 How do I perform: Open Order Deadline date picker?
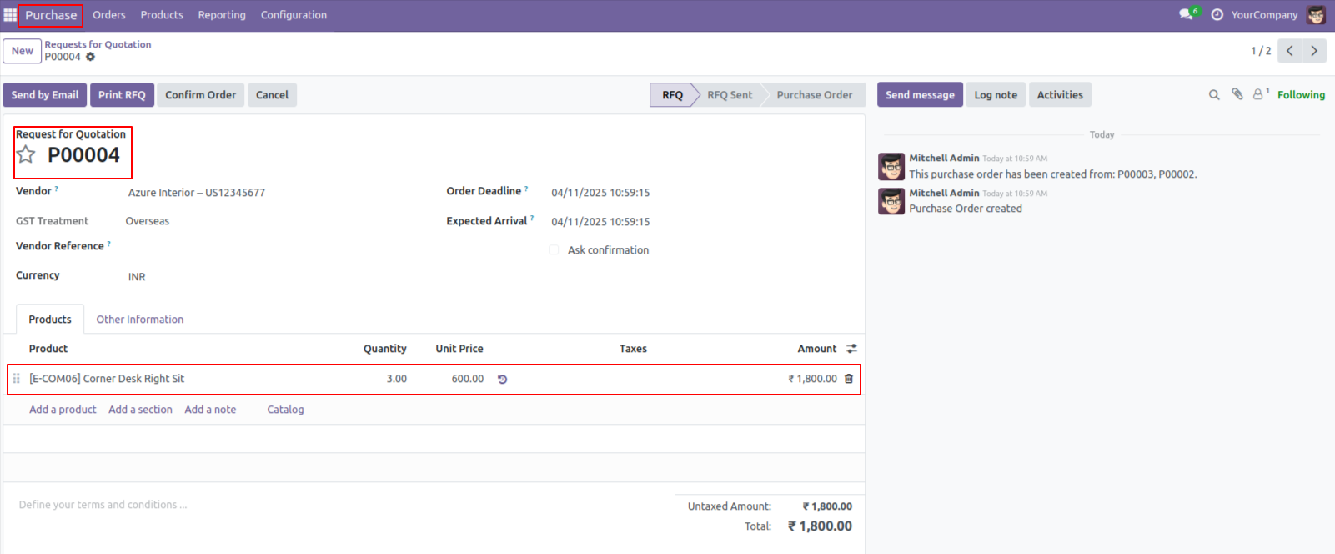pyautogui.click(x=600, y=193)
